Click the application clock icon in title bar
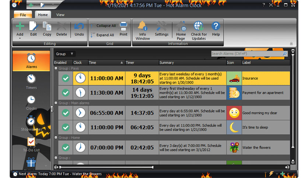The image size is (308, 178). pyautogui.click(x=14, y=5)
